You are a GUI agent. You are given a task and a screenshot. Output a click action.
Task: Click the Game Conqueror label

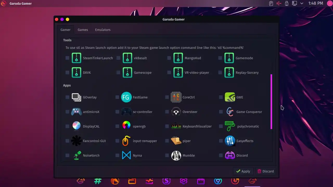click(x=249, y=112)
